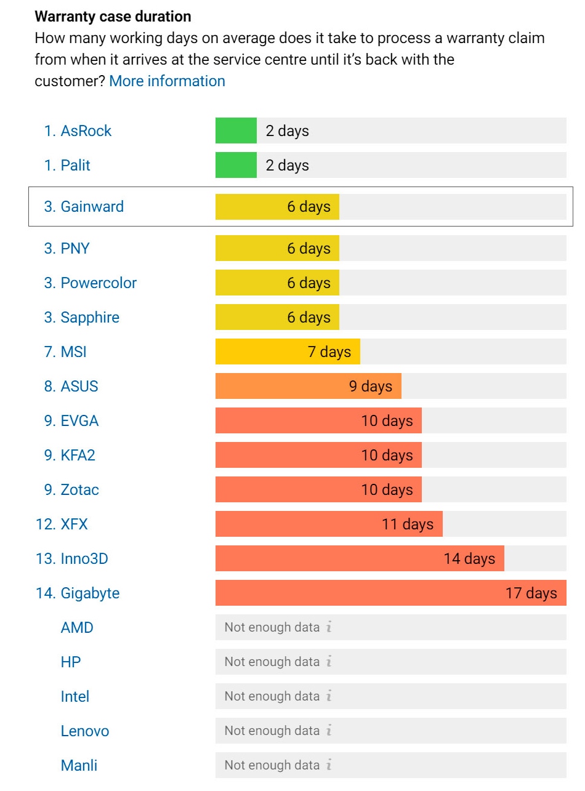Click the green AsRock 2 days bar
This screenshot has width=585, height=791.
pyautogui.click(x=236, y=131)
